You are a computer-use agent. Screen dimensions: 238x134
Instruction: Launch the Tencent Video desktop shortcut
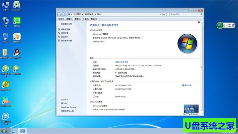pyautogui.click(x=17, y=70)
